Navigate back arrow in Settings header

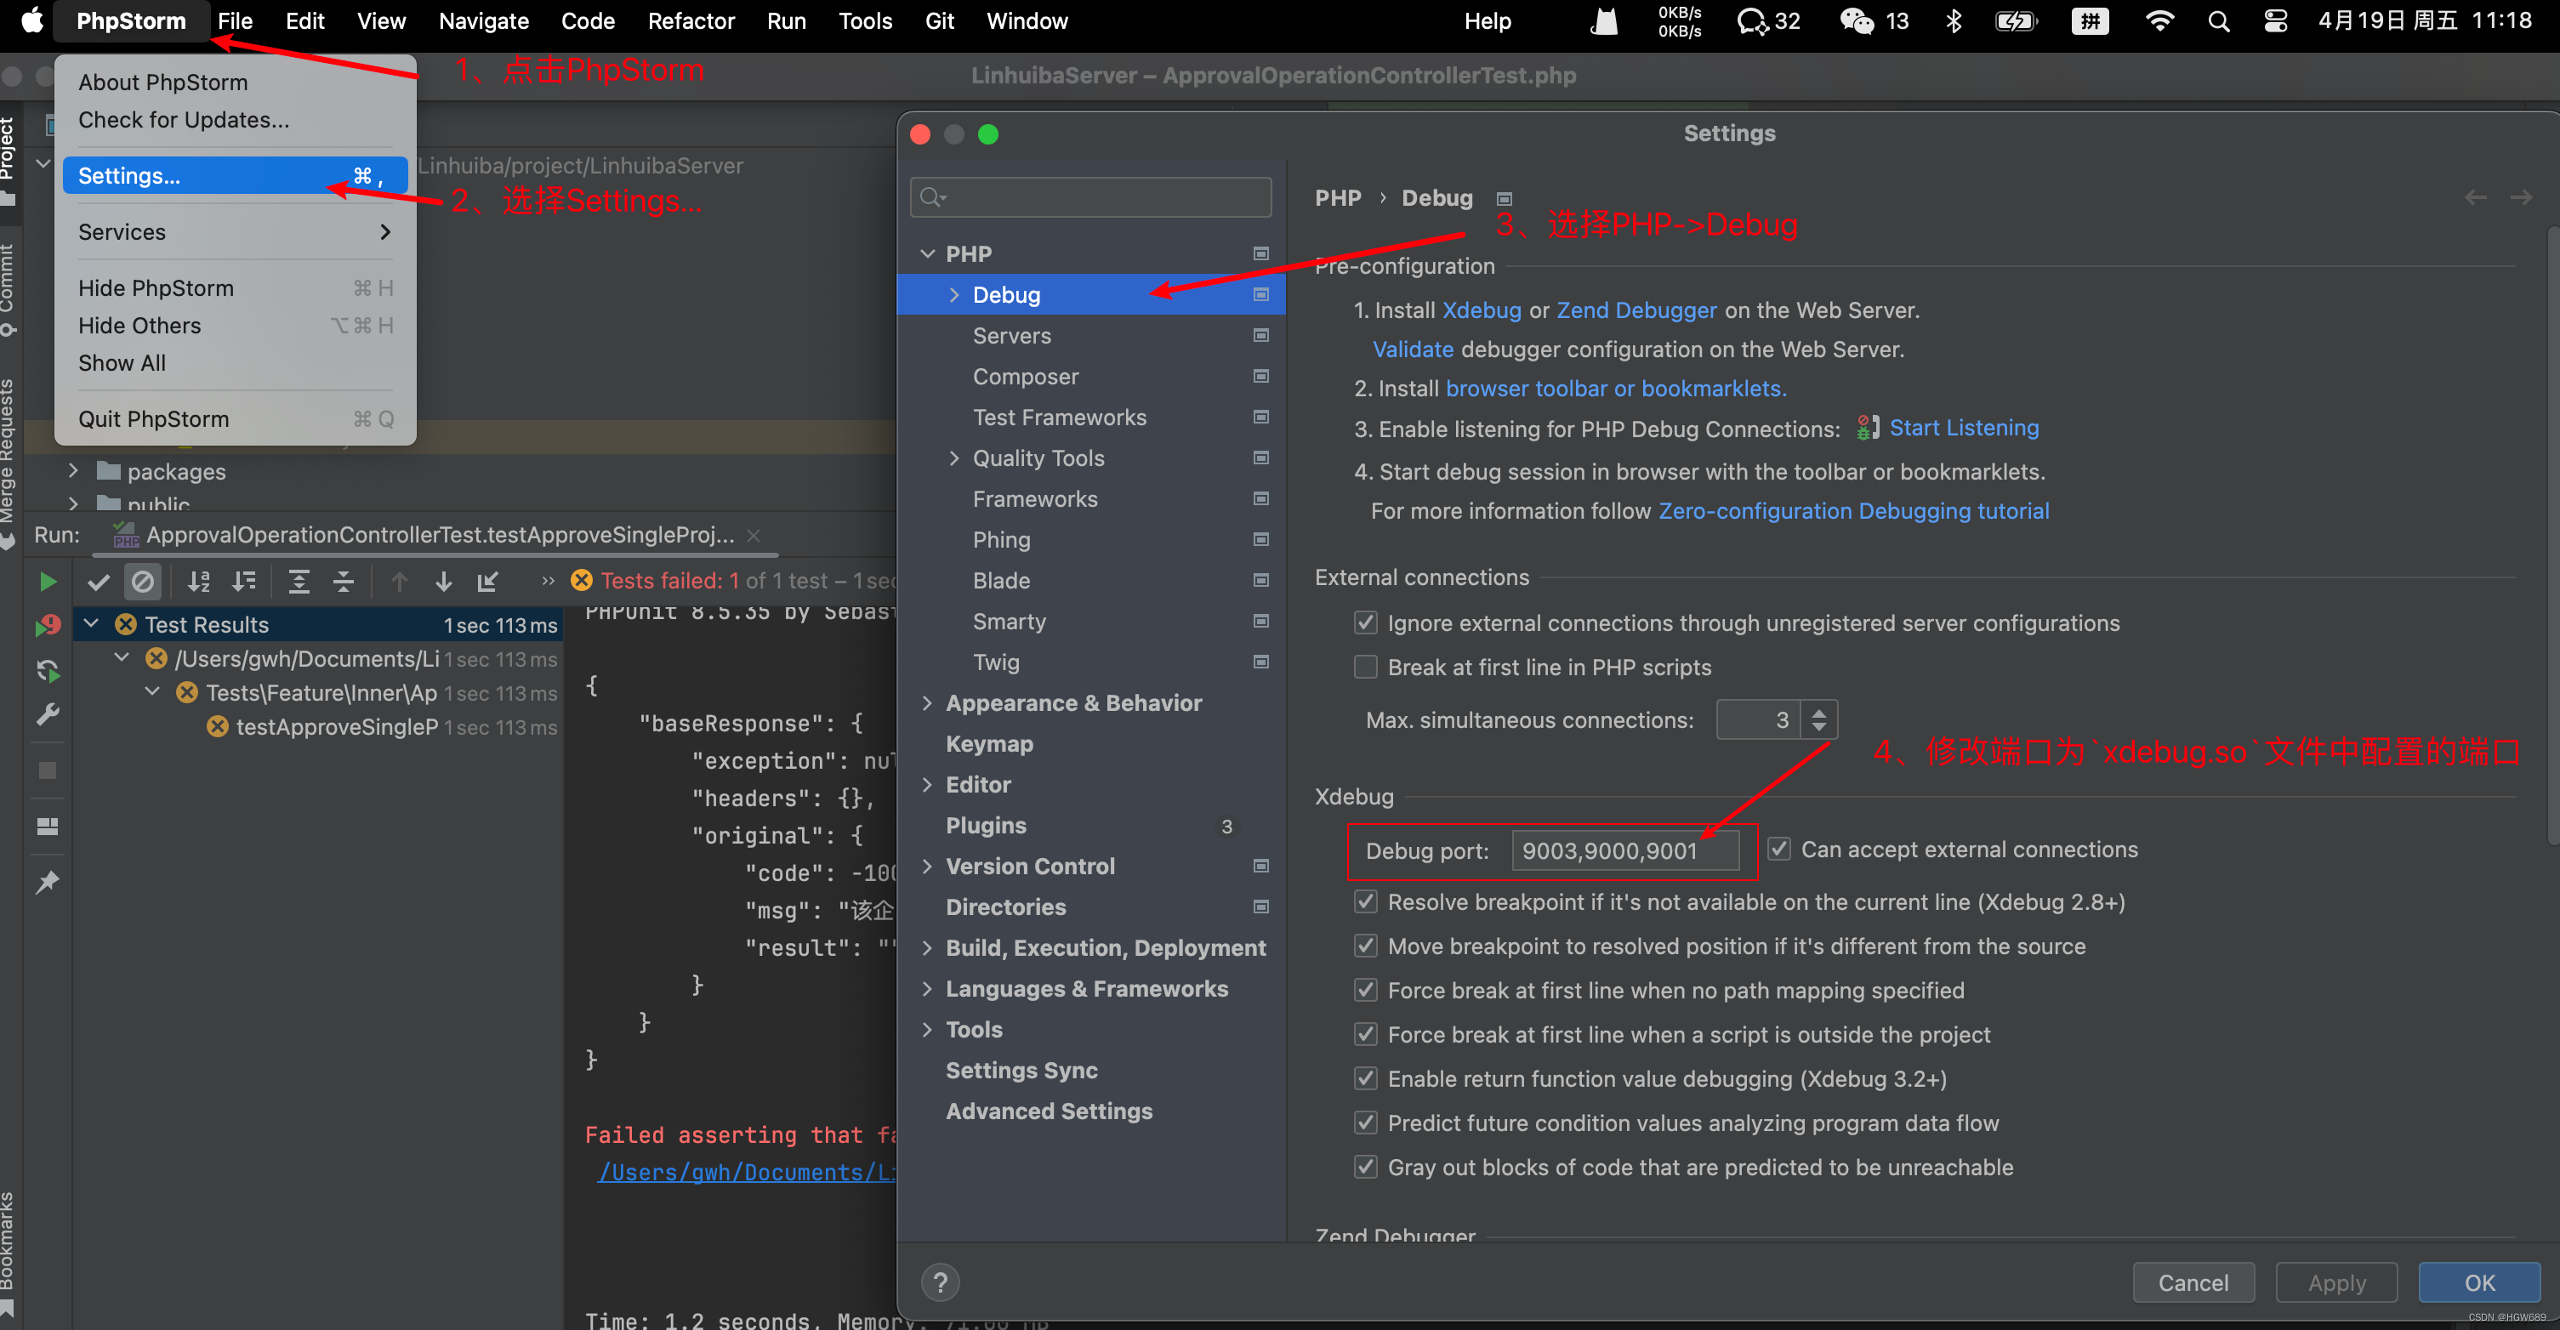(x=2476, y=196)
